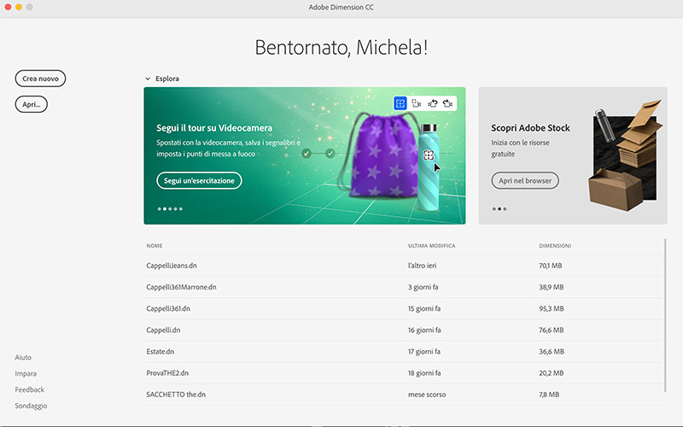Click the Crea nuovo button
The height and width of the screenshot is (427, 683).
(40, 79)
